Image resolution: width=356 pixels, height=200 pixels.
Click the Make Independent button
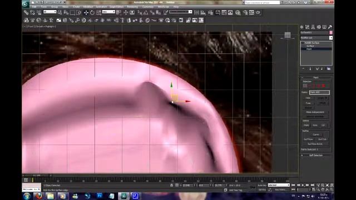point(315,112)
